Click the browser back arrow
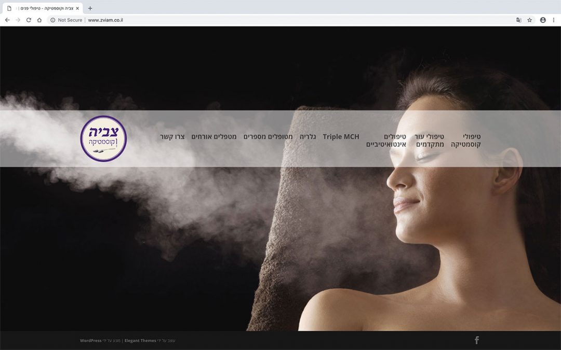561x350 pixels. click(7, 20)
